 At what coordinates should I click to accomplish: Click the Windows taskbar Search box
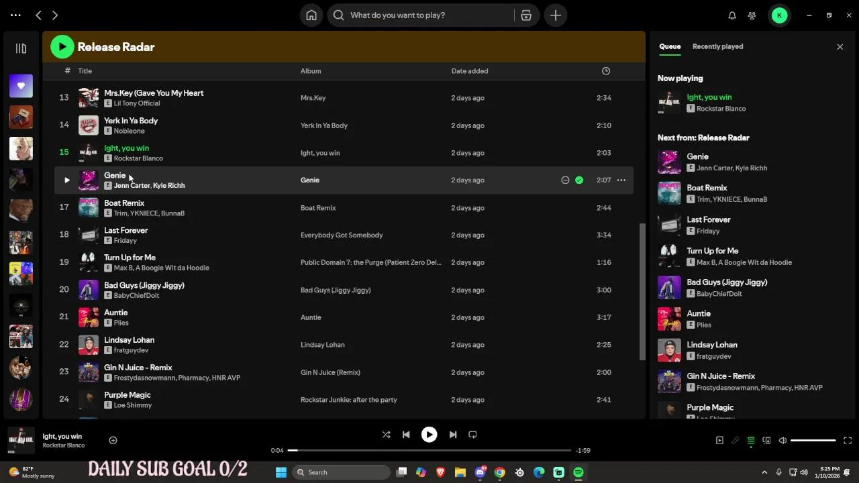click(x=342, y=472)
